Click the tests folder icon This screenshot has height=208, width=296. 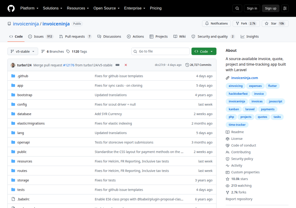pos(13,190)
